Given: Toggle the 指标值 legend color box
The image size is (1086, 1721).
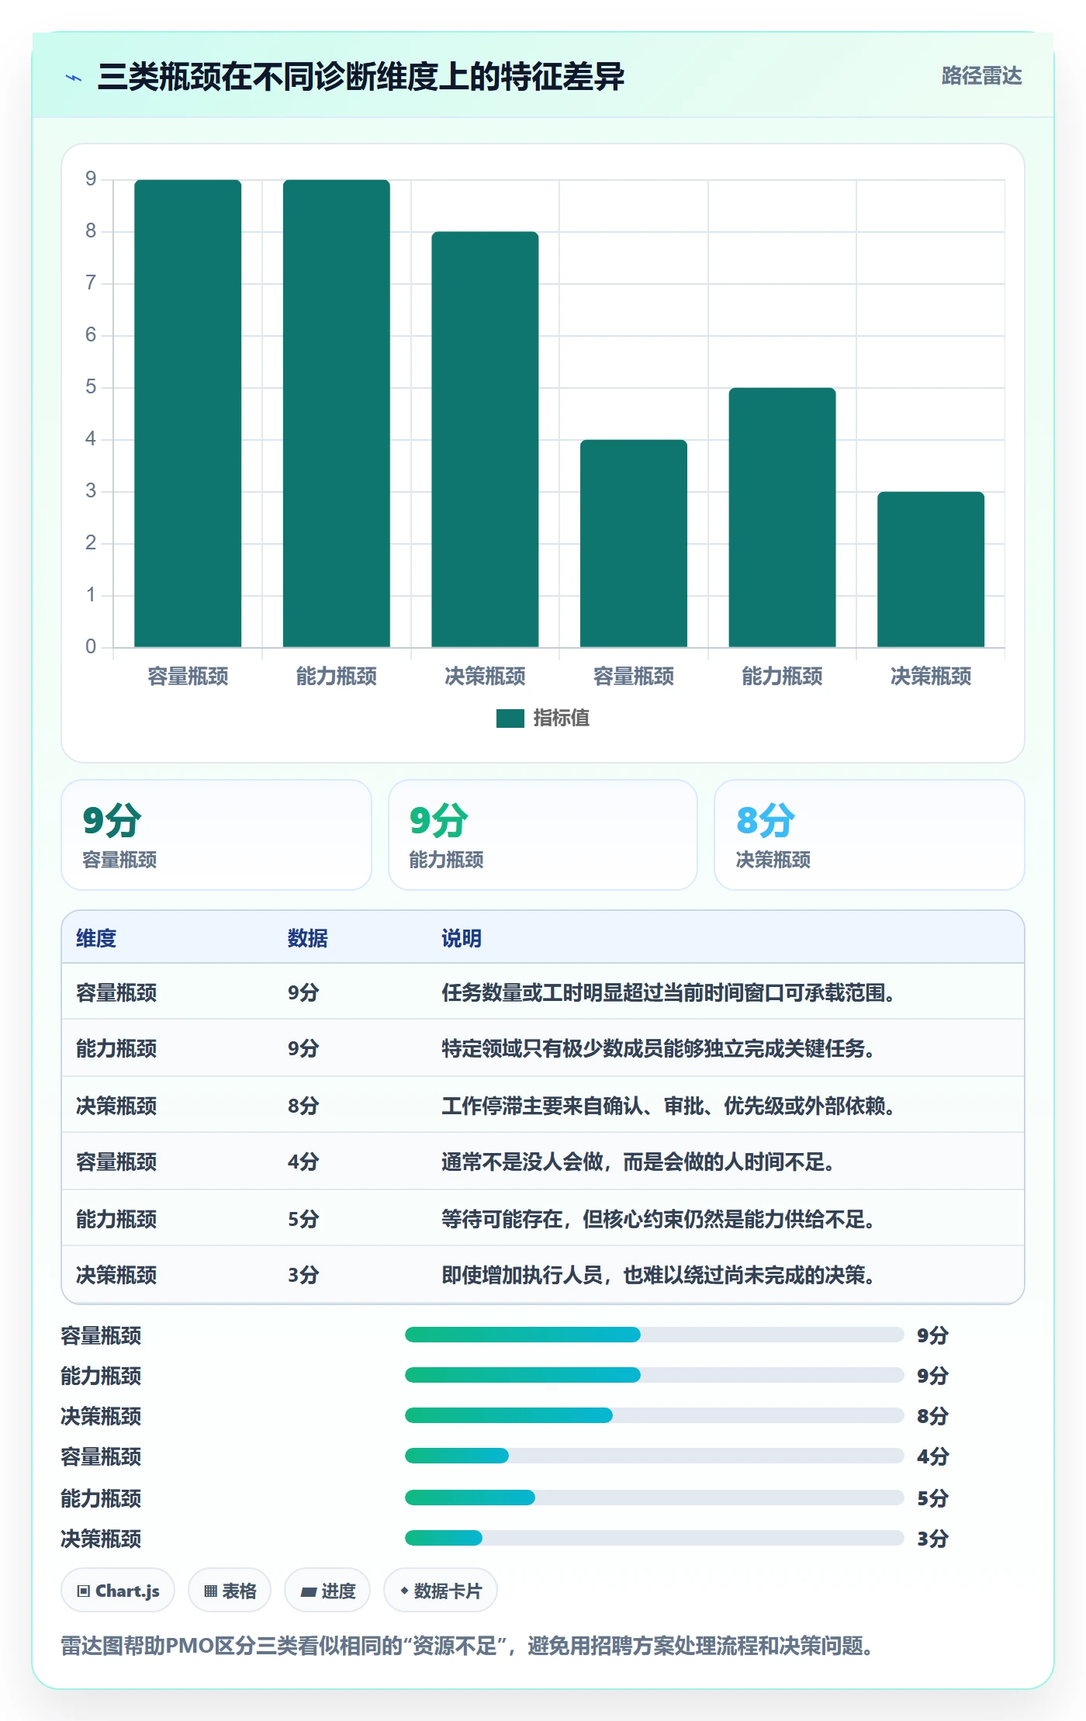Looking at the screenshot, I should tap(510, 719).
